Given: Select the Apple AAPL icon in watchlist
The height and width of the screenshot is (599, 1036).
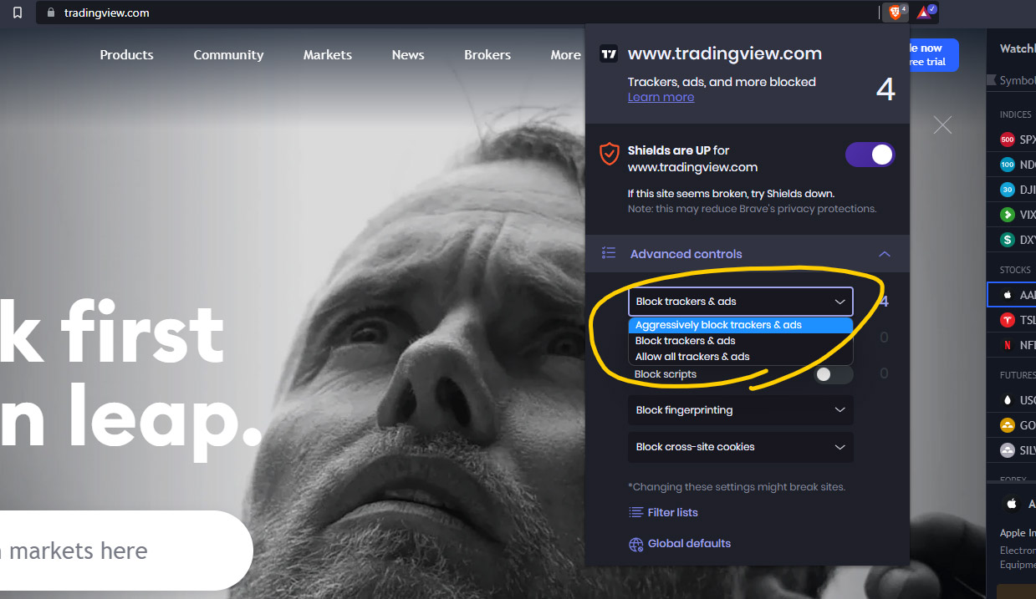Looking at the screenshot, I should pos(1007,295).
